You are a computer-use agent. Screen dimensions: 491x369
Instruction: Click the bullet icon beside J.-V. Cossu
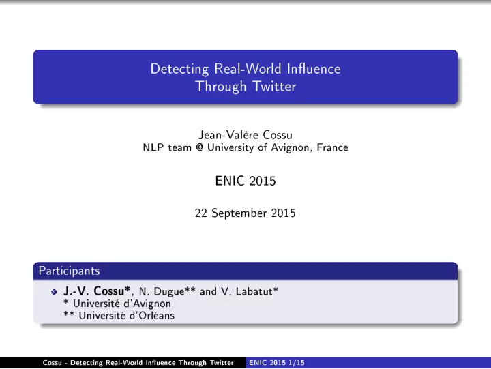(54, 292)
